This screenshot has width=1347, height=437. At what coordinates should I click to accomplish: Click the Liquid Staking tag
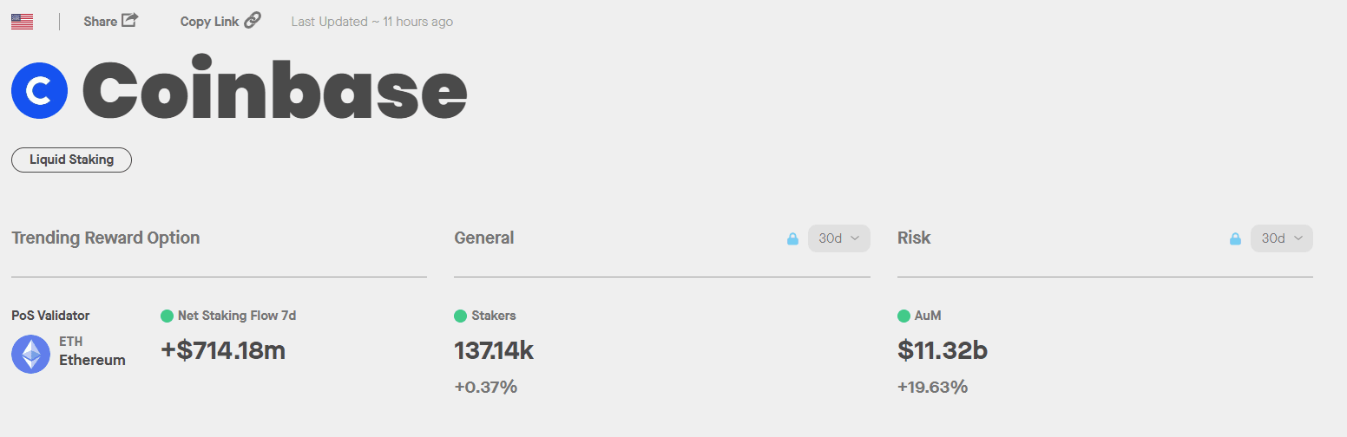71,160
